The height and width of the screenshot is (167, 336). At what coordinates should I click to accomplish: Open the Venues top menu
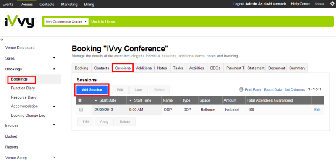pyautogui.click(x=26, y=4)
